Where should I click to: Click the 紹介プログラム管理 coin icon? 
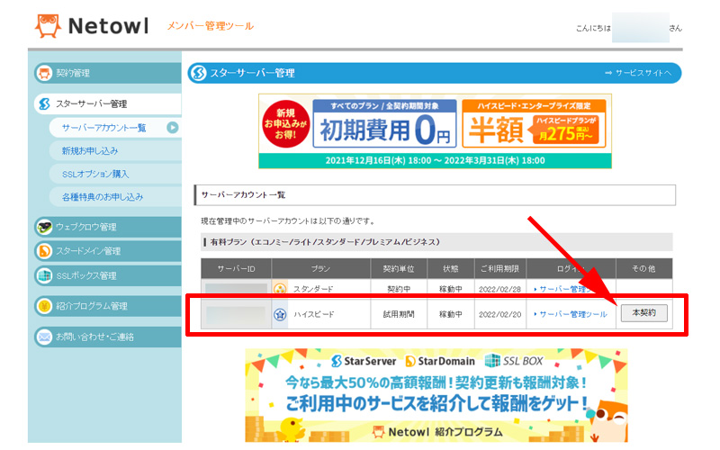tap(44, 306)
